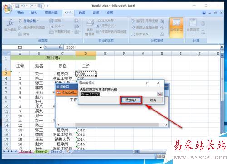Save the workbook from quick access toolbar

(17, 6)
